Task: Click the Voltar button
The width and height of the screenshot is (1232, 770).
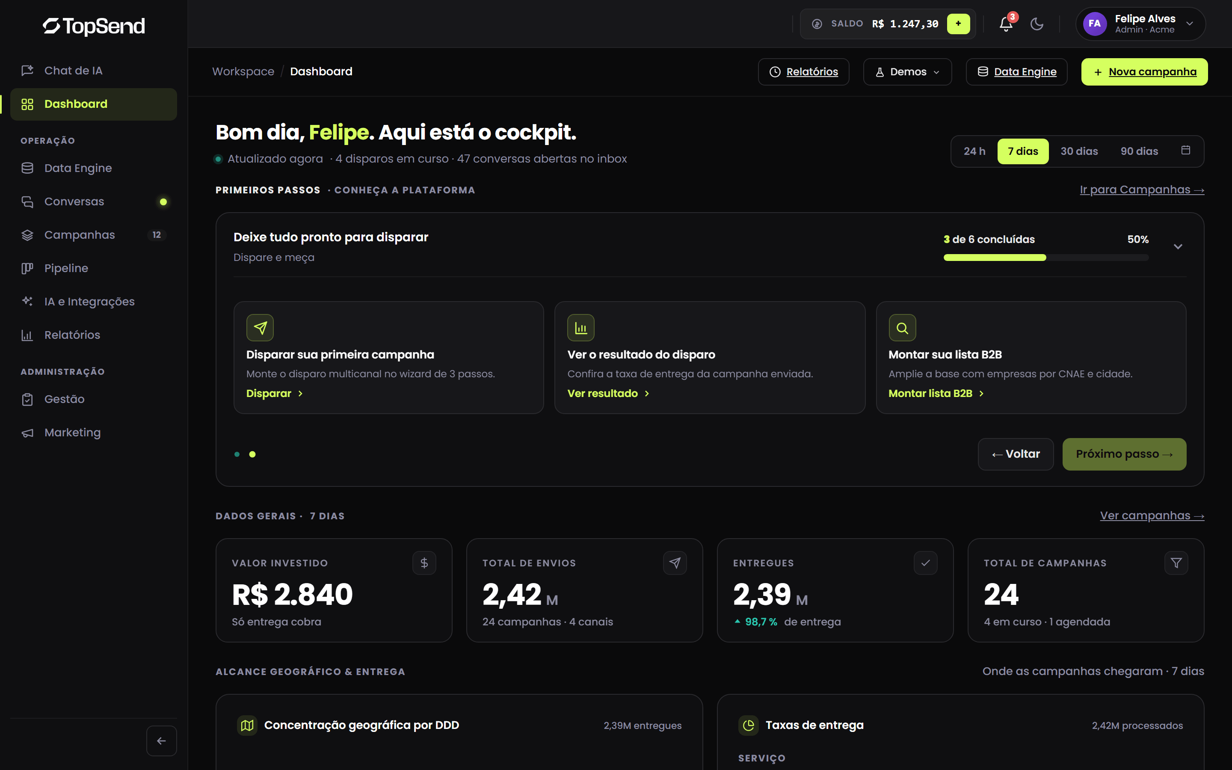Action: [x=1016, y=454]
